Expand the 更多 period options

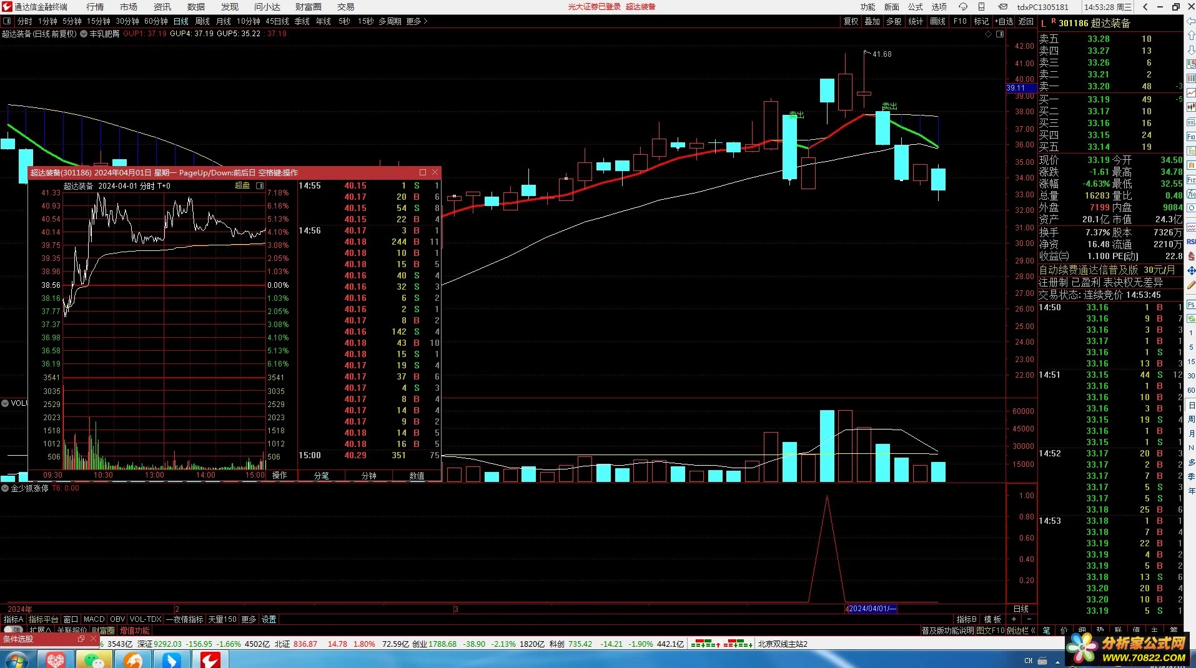tap(417, 21)
